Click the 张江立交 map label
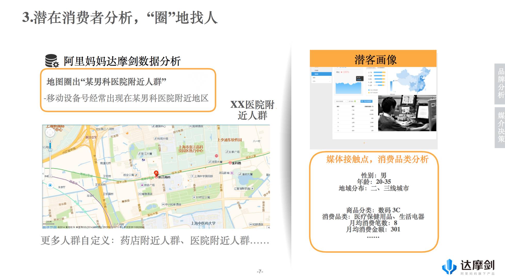 point(91,137)
